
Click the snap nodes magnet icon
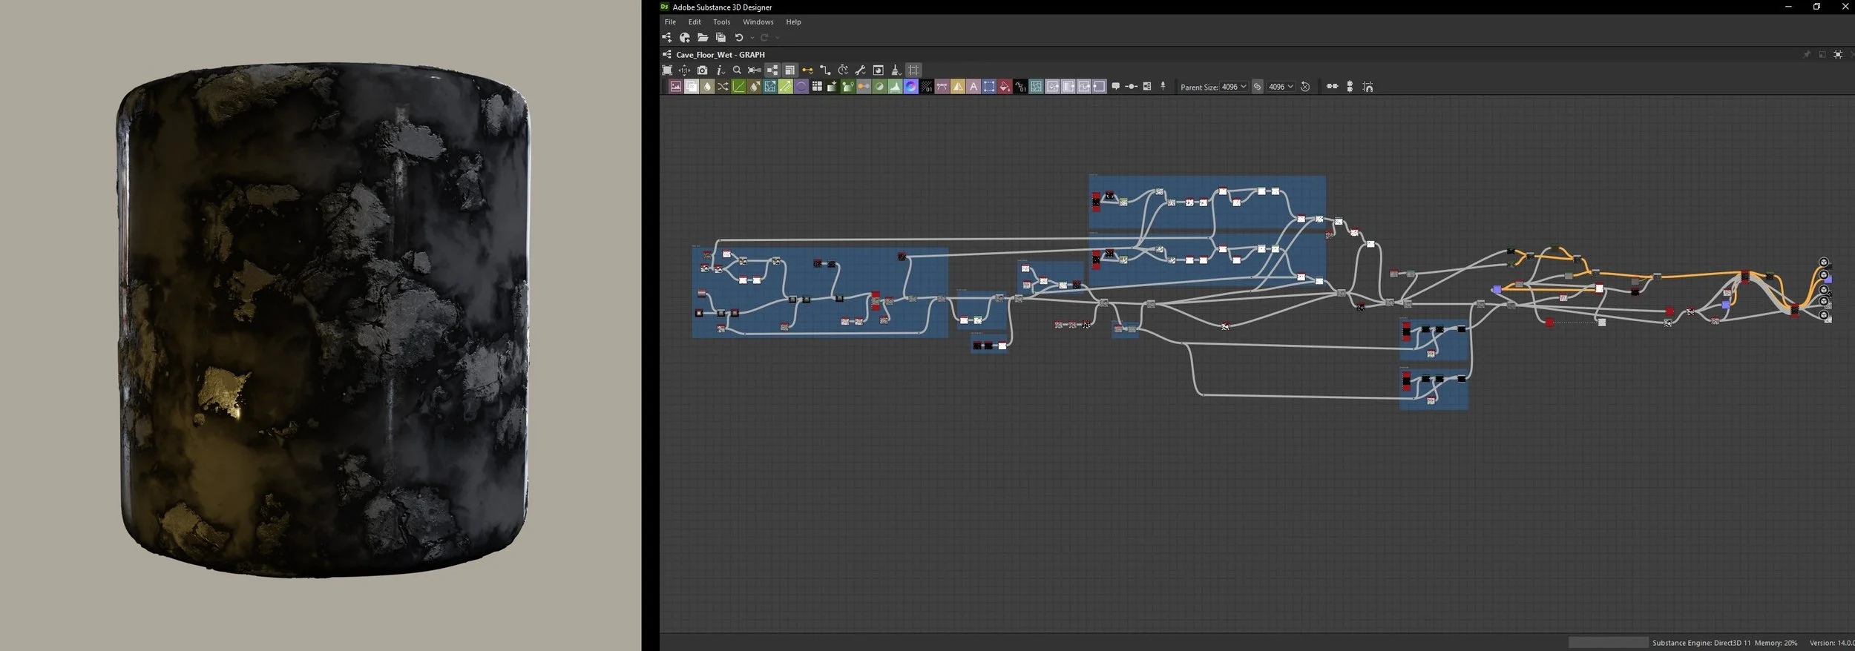[1368, 87]
